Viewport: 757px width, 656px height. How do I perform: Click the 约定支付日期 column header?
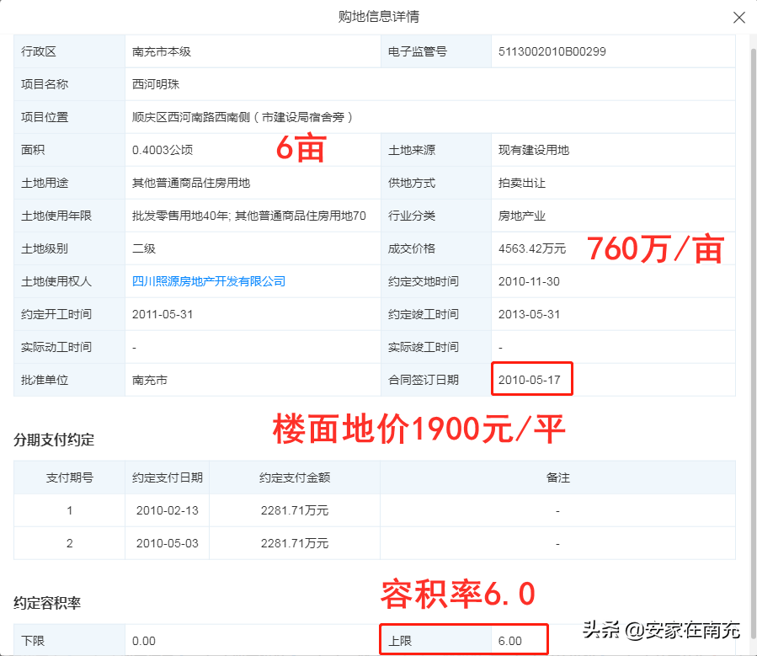[x=167, y=477]
